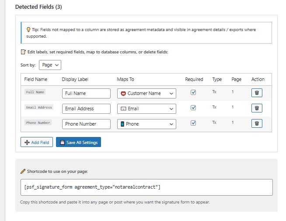This screenshot has height=221, width=286.
Task: Click the pencil icon beside the shortcode heading
Action: (x=23, y=171)
